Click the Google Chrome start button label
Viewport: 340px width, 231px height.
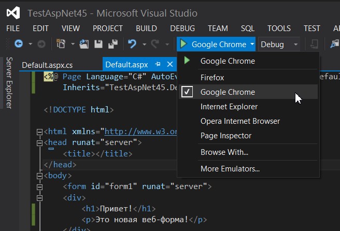219,45
